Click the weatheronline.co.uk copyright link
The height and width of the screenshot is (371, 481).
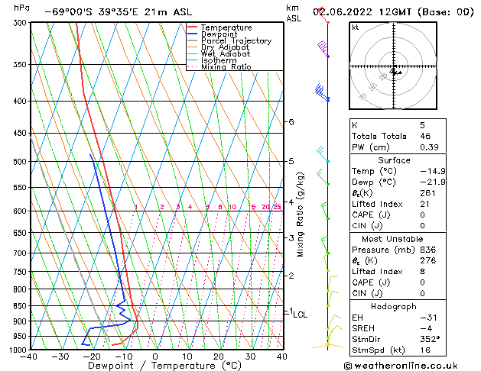pyautogui.click(x=401, y=366)
